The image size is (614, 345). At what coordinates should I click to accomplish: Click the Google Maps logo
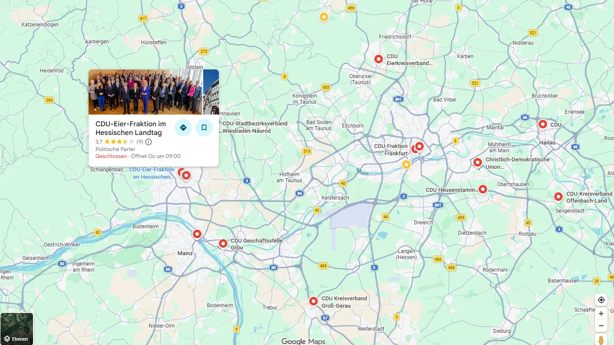point(303,341)
